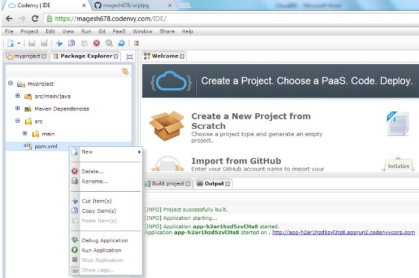Expand the main folder node
The height and width of the screenshot is (278, 419).
(x=25, y=133)
